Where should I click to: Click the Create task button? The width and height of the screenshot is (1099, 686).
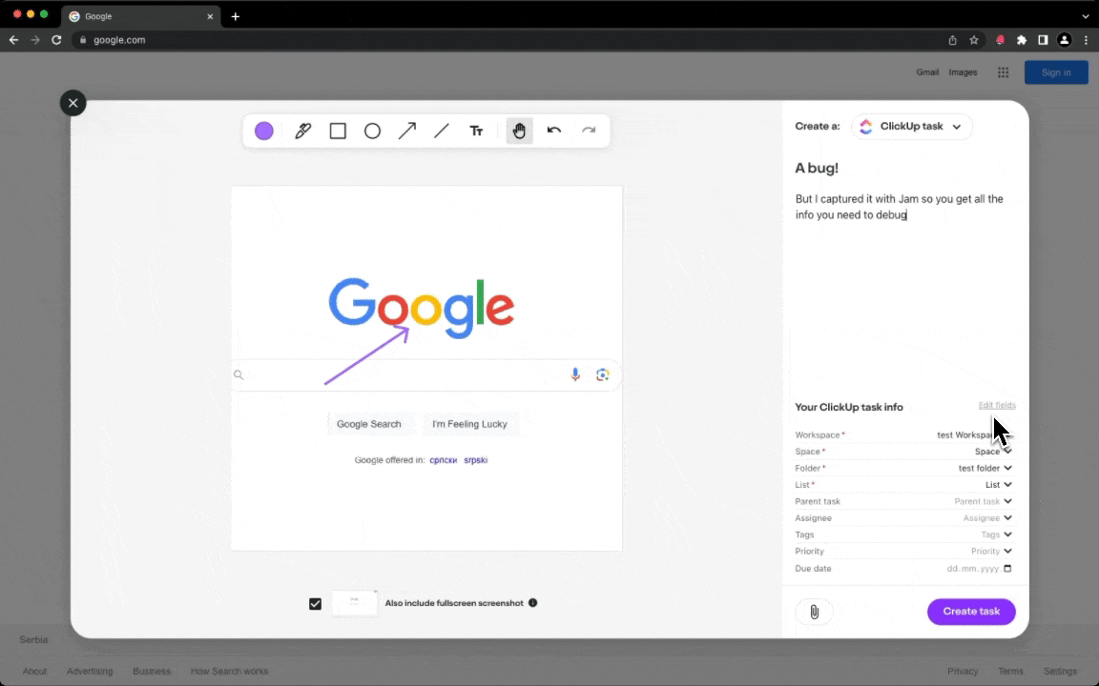(x=971, y=612)
